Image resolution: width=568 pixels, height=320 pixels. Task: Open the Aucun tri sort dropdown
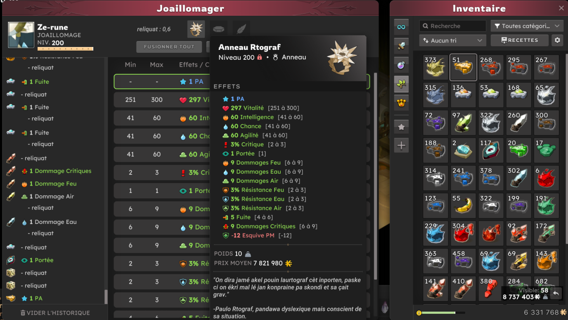click(x=452, y=40)
